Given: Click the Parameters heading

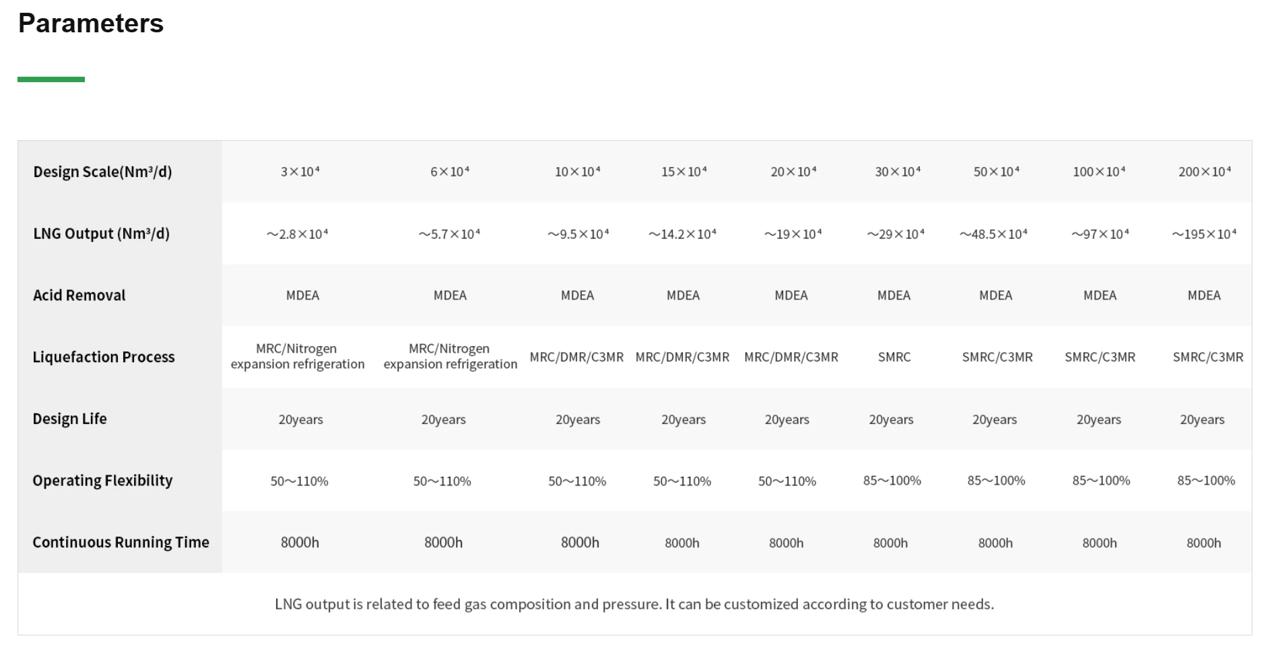Looking at the screenshot, I should (x=91, y=24).
